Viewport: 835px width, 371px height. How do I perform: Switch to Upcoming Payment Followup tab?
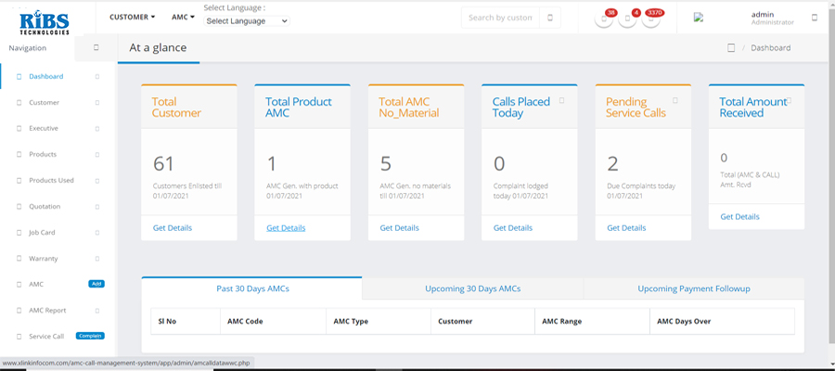693,288
